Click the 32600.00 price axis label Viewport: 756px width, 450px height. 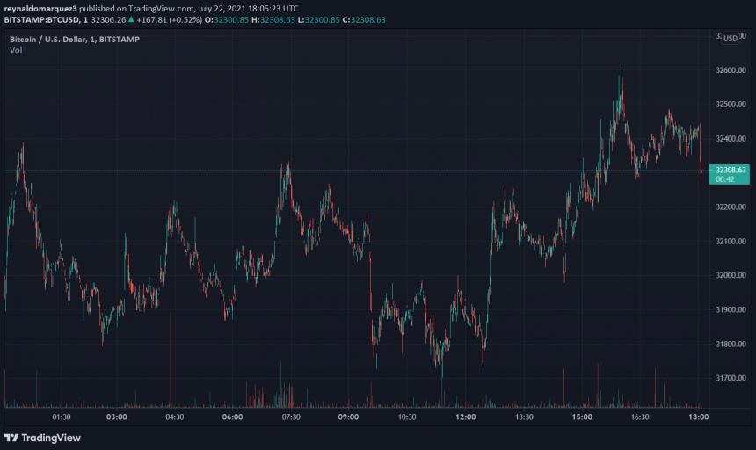731,69
